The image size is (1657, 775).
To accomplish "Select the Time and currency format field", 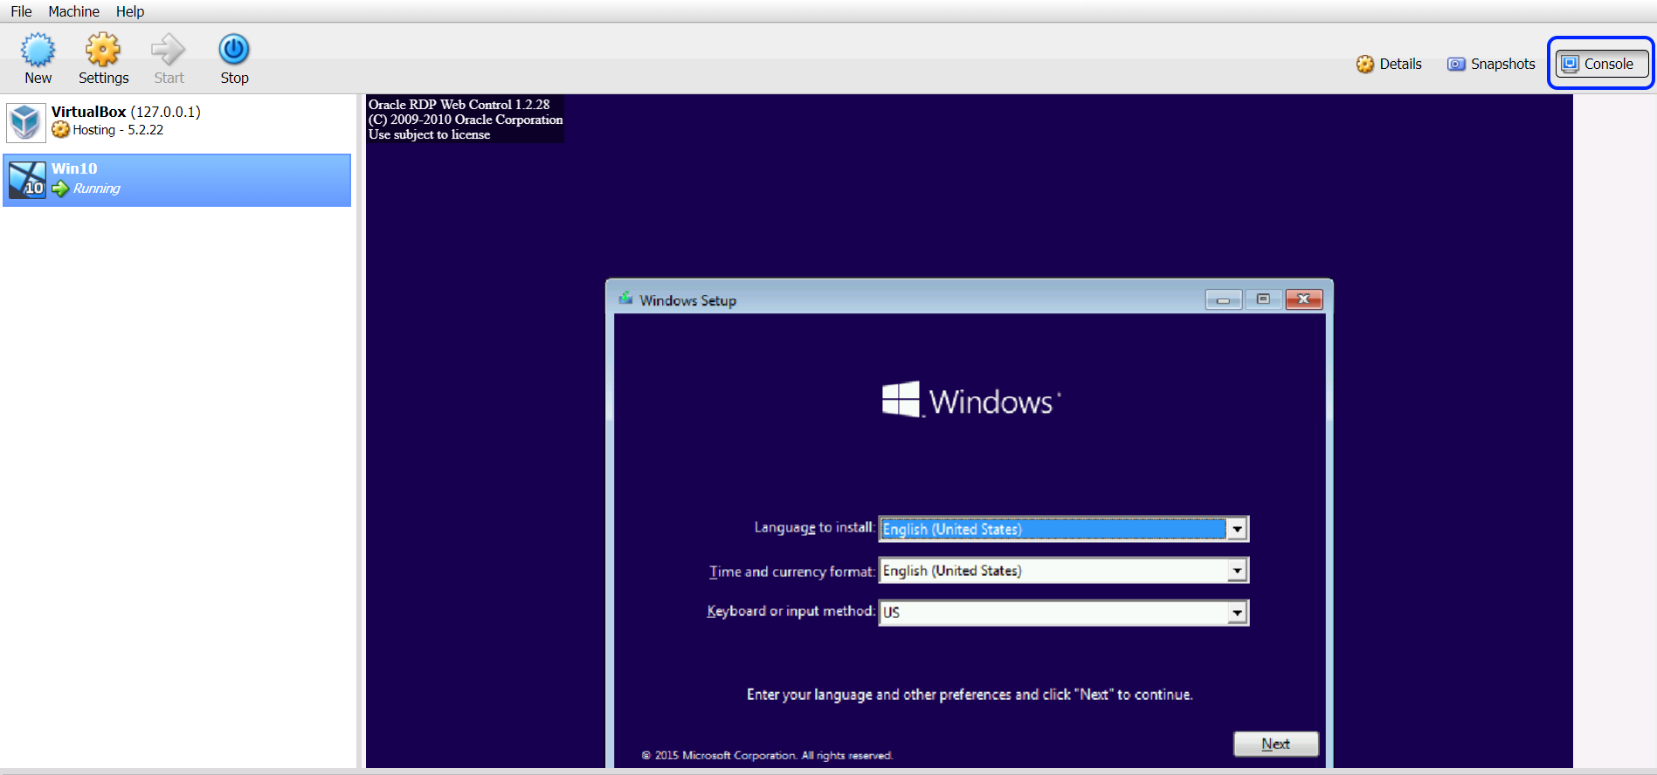I will 1063,571.
